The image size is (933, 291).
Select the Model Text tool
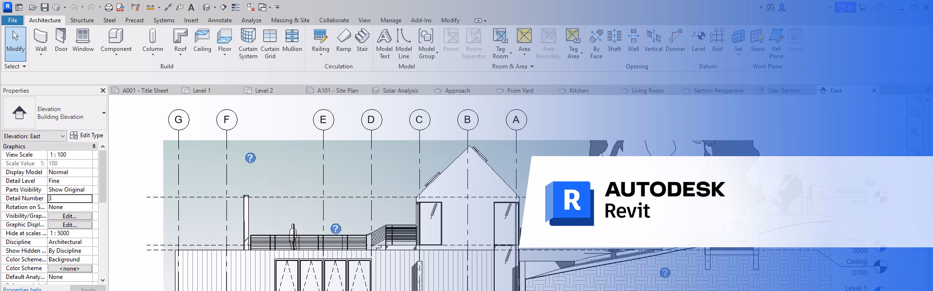[384, 43]
